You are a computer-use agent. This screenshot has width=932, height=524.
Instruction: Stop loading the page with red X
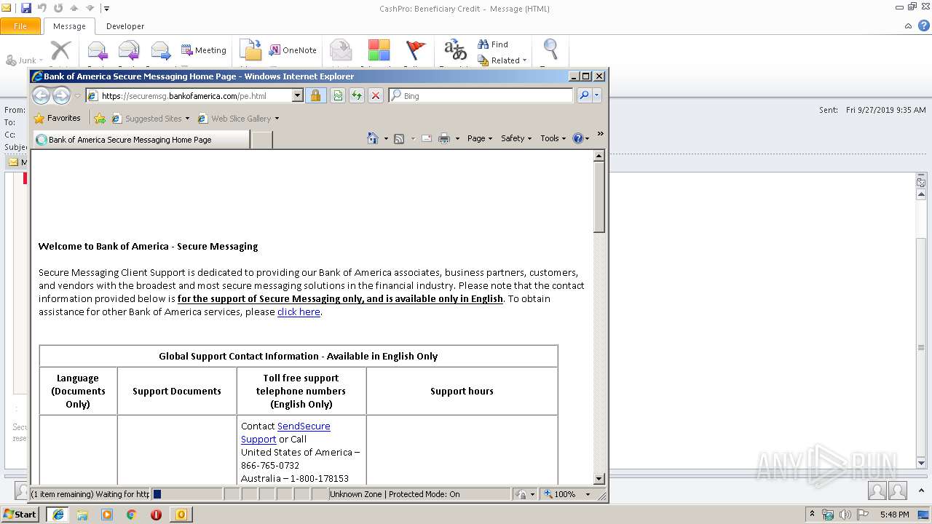pos(376,95)
